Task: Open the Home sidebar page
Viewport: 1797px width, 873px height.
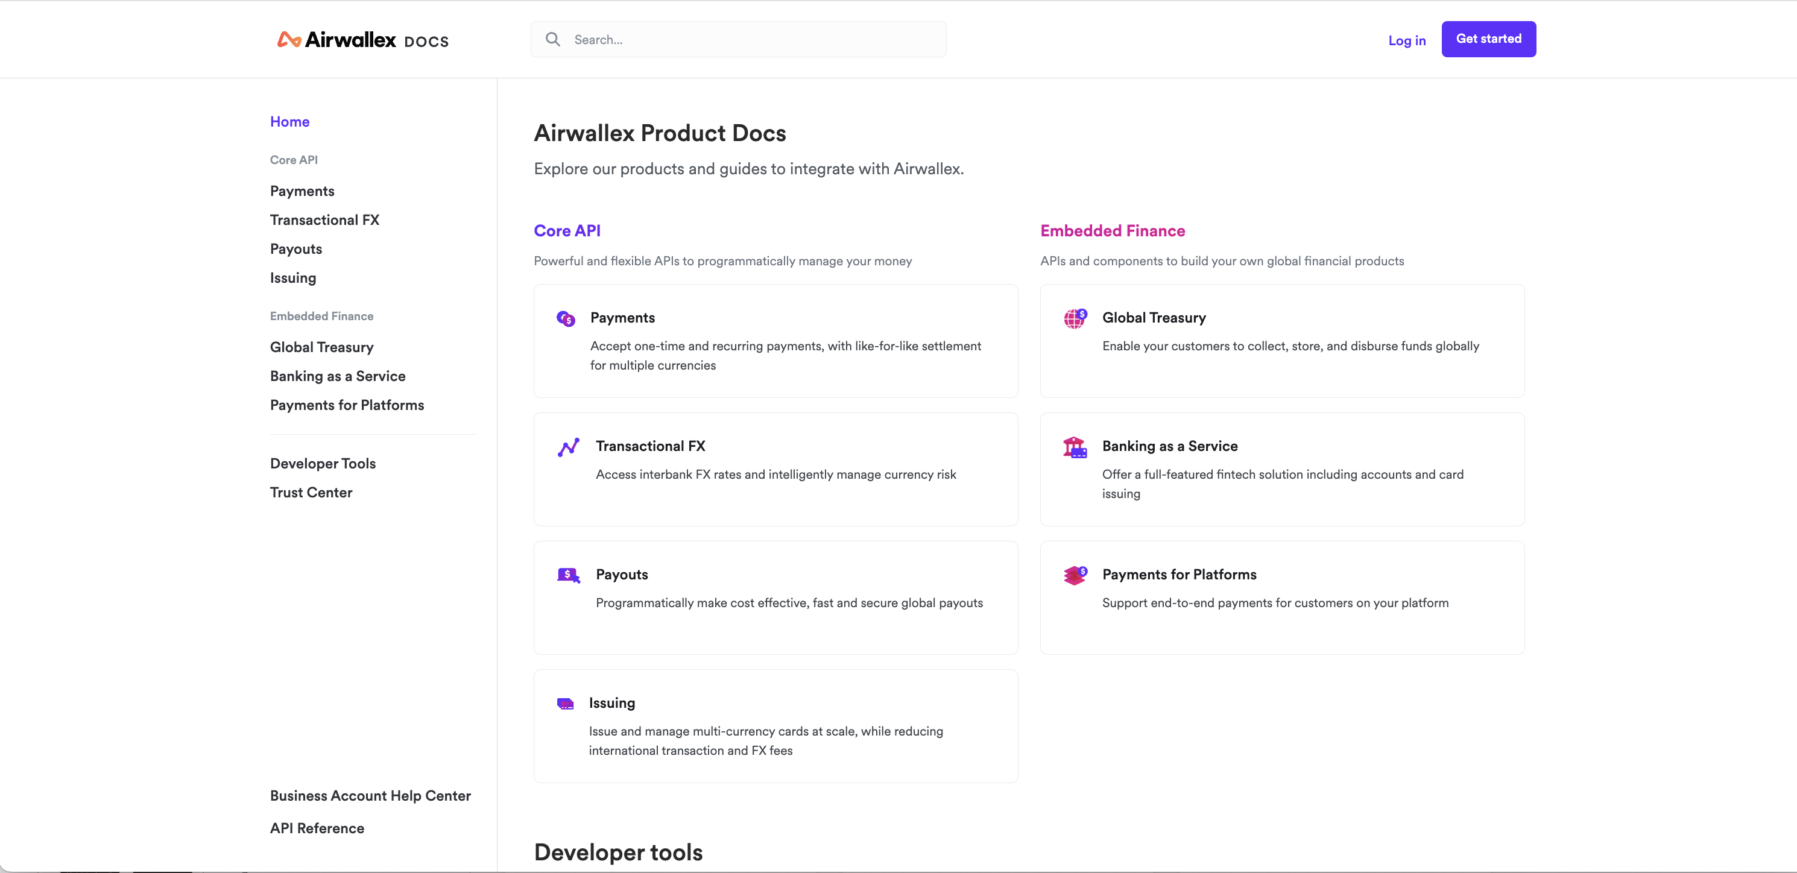Action: [289, 121]
